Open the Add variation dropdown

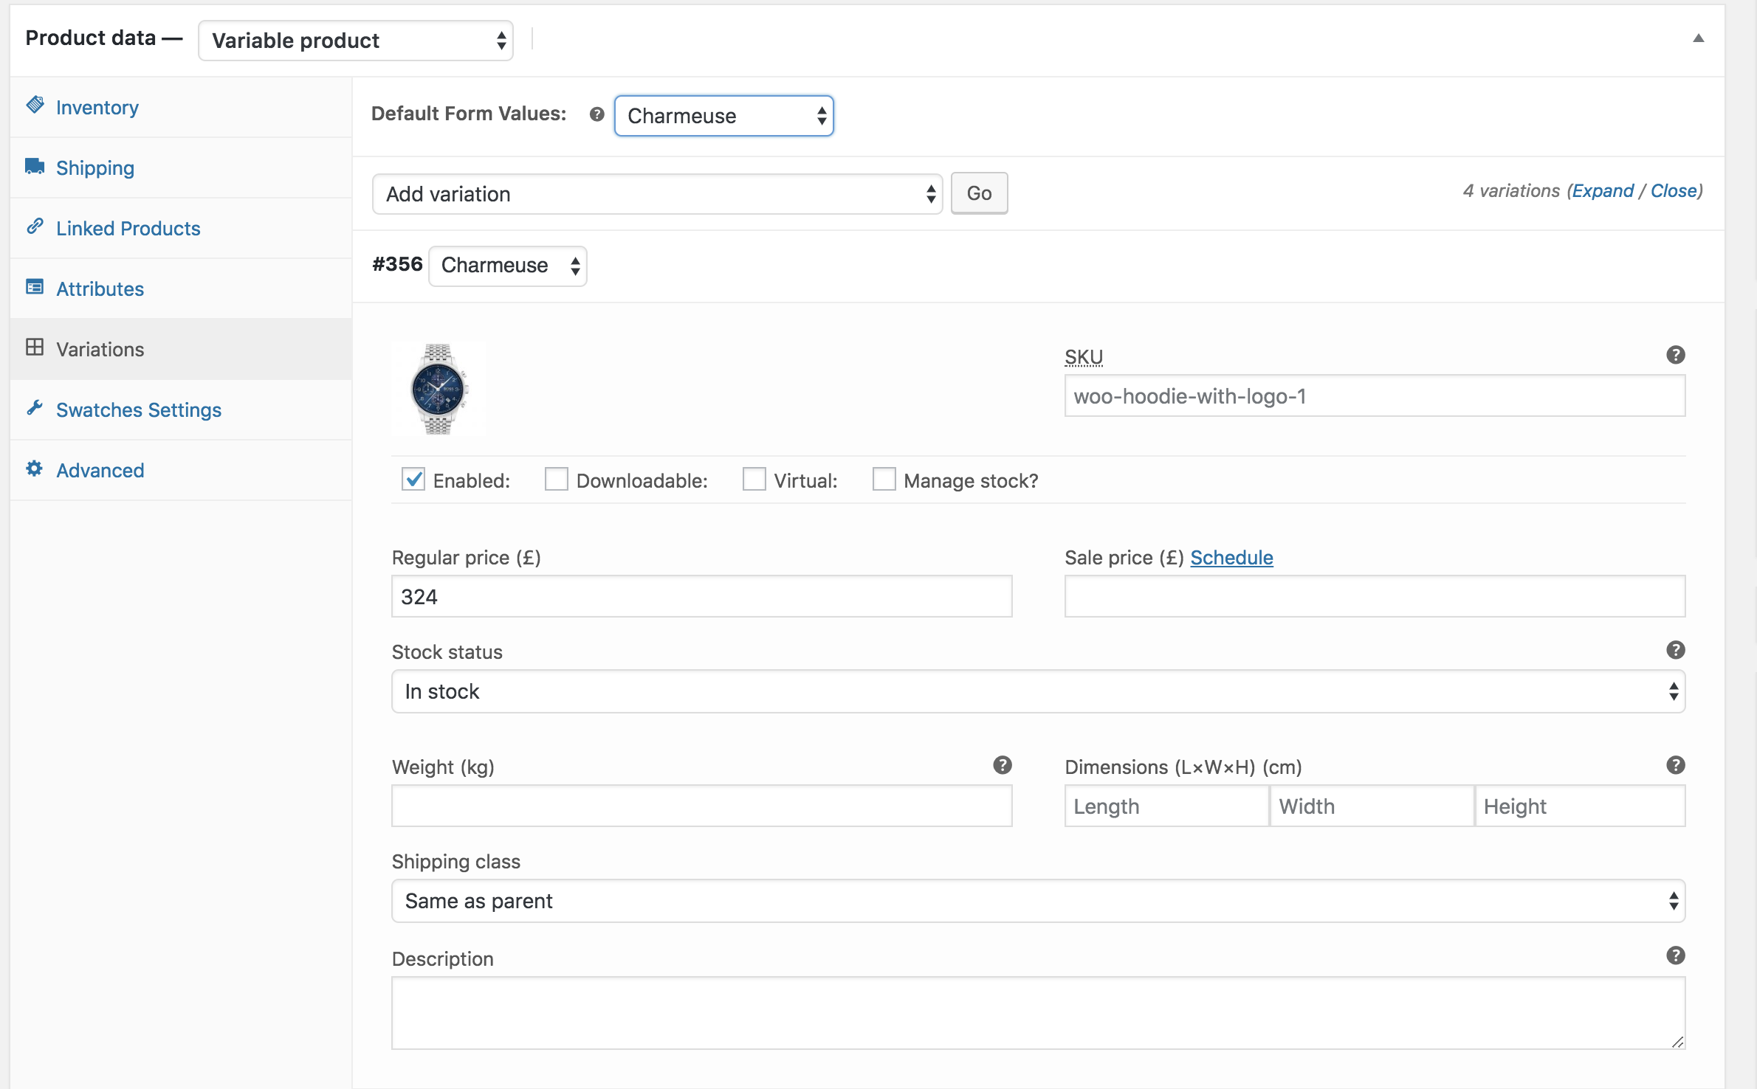(656, 194)
